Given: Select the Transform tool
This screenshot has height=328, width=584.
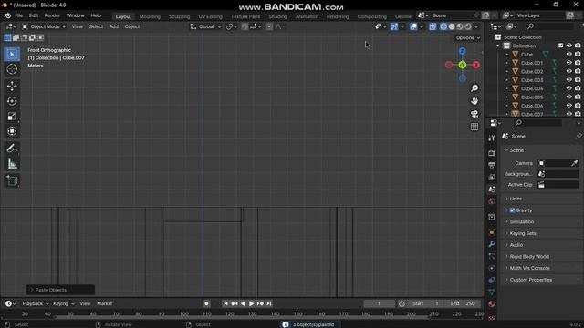Looking at the screenshot, I should point(12,131).
